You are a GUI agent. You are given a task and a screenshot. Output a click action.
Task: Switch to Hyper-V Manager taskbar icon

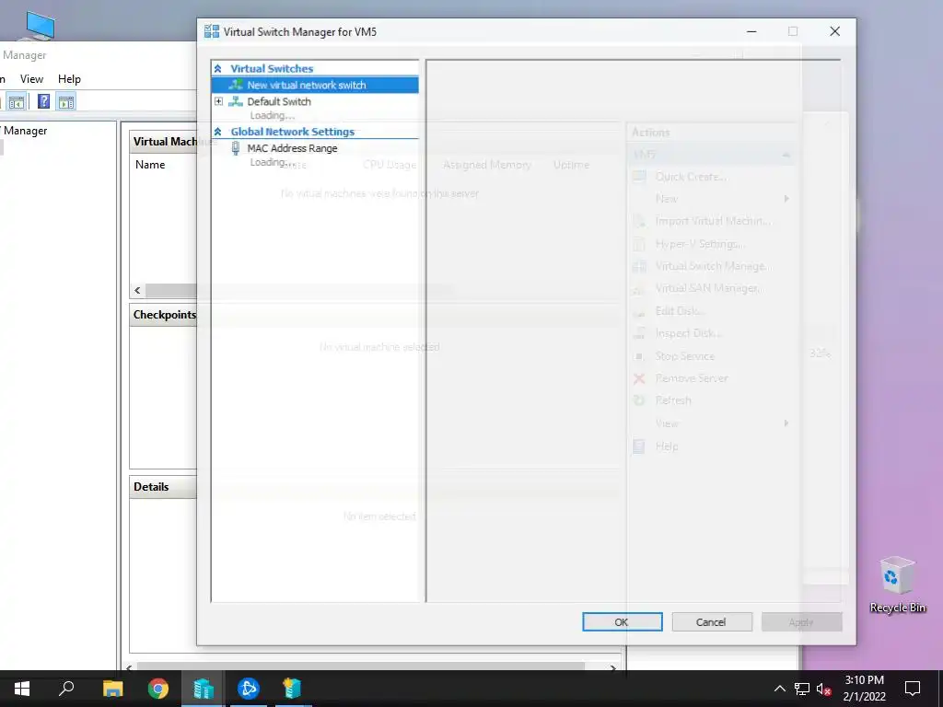pyautogui.click(x=204, y=688)
